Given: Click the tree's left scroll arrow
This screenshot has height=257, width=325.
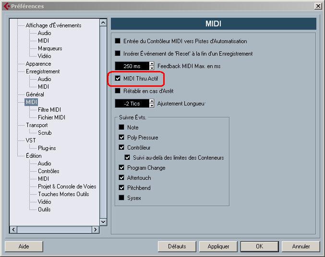Looking at the screenshot, I should [13, 230].
